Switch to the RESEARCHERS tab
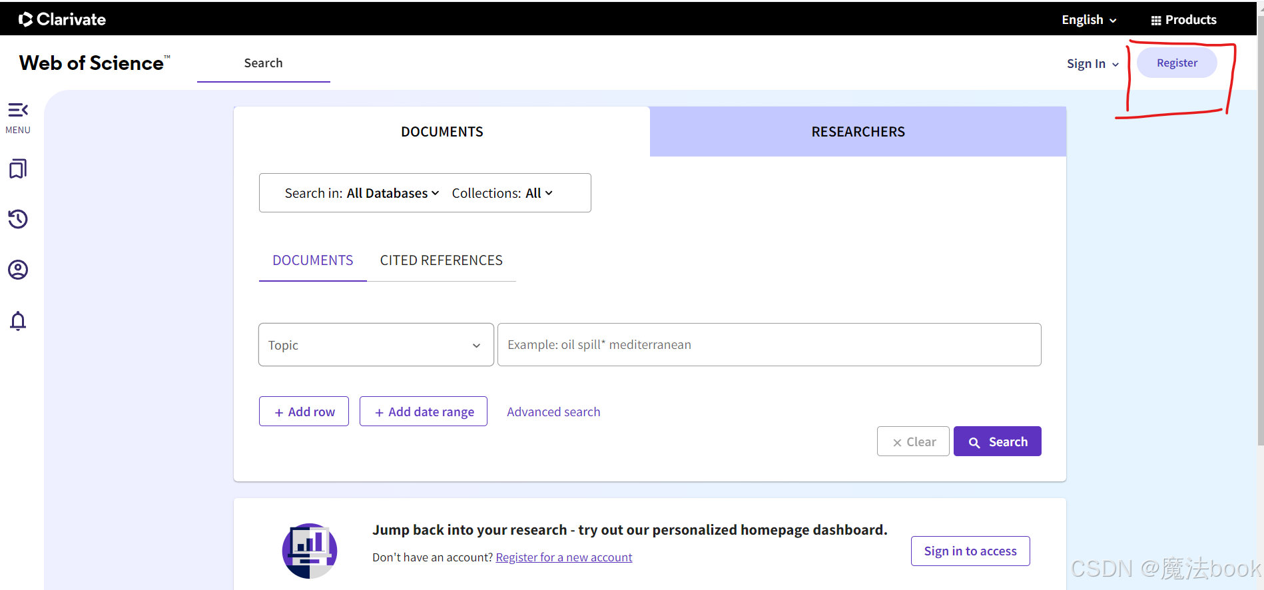Image resolution: width=1264 pixels, height=590 pixels. 858,132
